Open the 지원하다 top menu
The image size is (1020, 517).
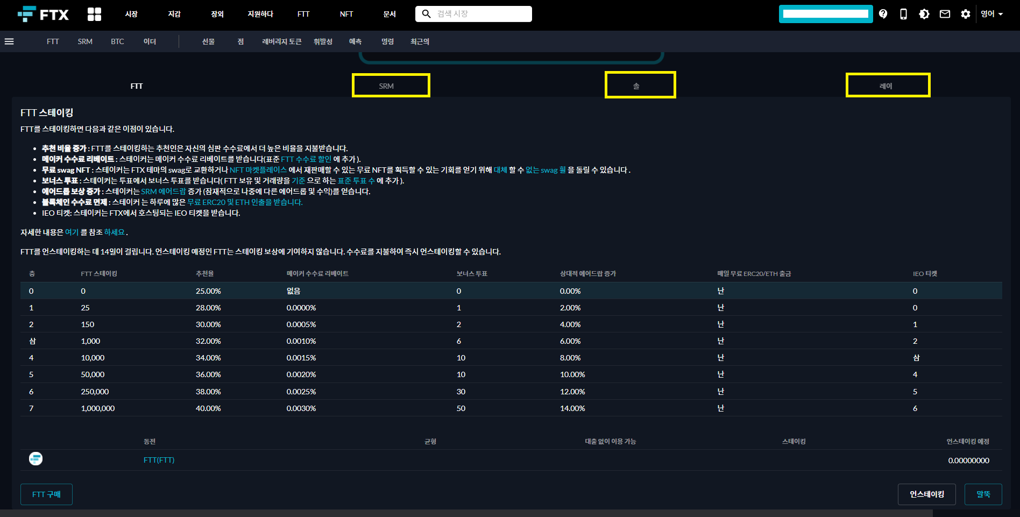click(260, 14)
